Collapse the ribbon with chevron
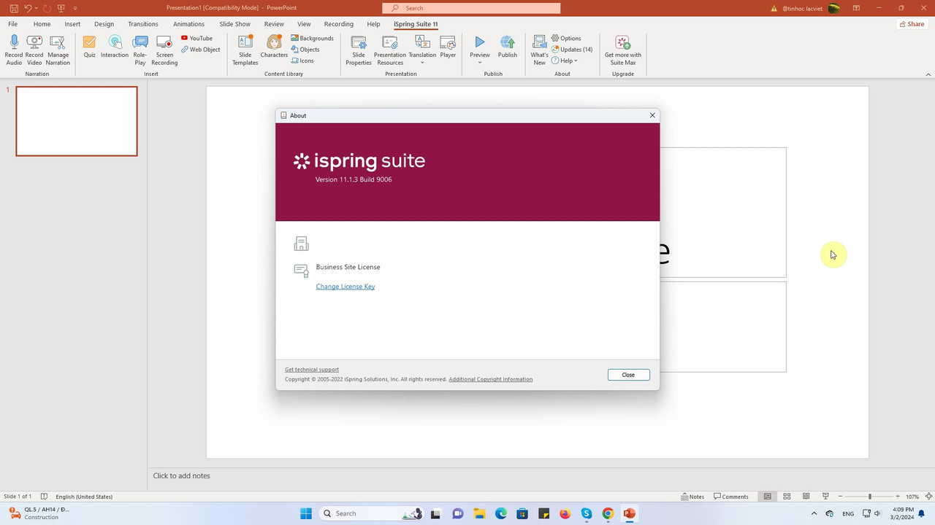The image size is (935, 525). (928, 74)
